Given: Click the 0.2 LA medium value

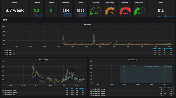Looking at the screenshot, I should coord(36,11).
